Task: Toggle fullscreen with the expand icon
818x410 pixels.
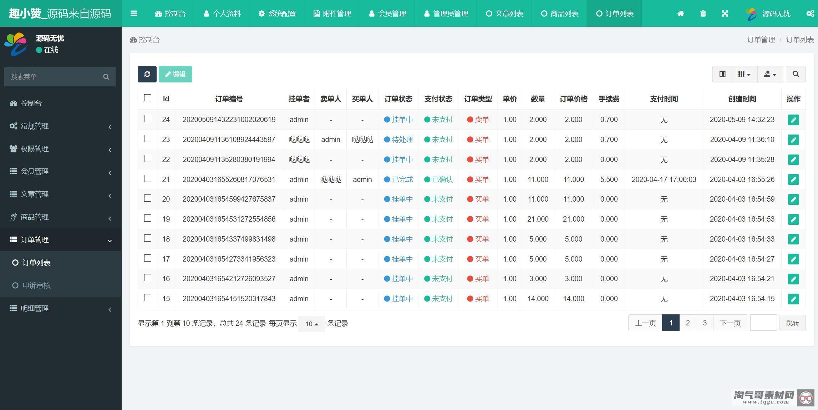Action: pyautogui.click(x=725, y=14)
